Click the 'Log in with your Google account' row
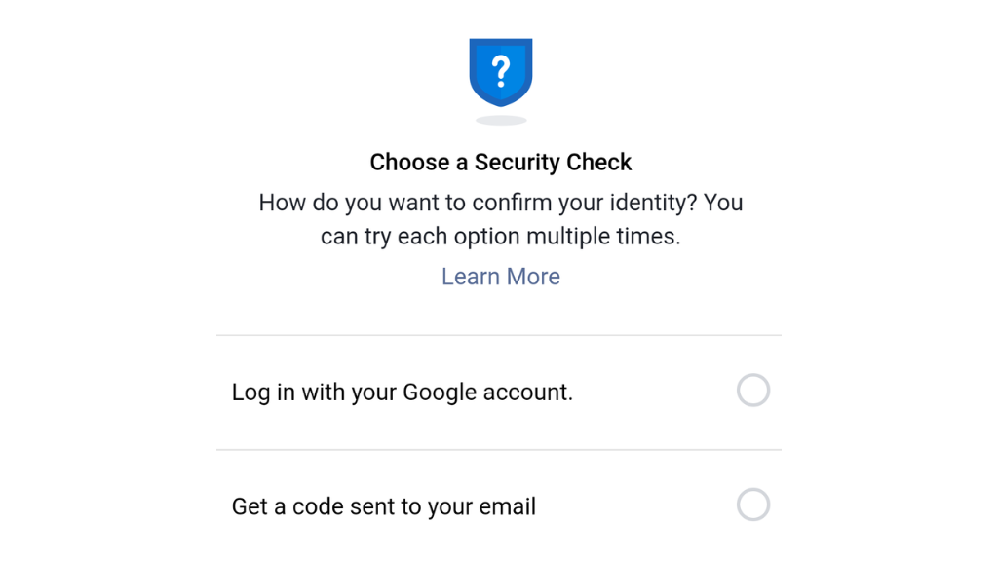The height and width of the screenshot is (561, 998). pos(403,392)
